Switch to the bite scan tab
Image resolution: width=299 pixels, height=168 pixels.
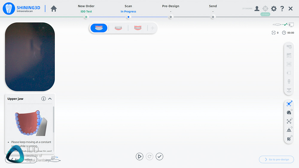[138, 28]
